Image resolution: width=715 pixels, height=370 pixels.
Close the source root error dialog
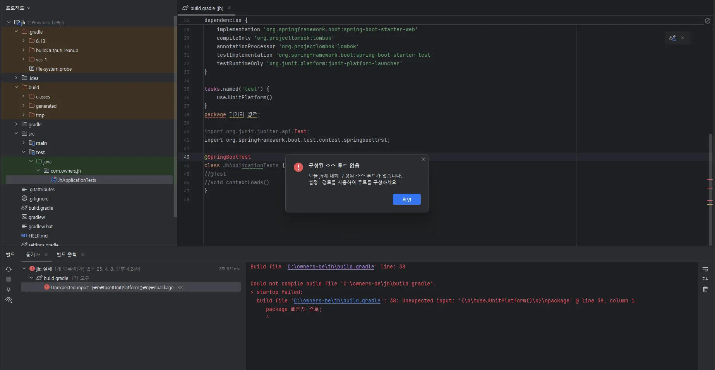pyautogui.click(x=424, y=159)
